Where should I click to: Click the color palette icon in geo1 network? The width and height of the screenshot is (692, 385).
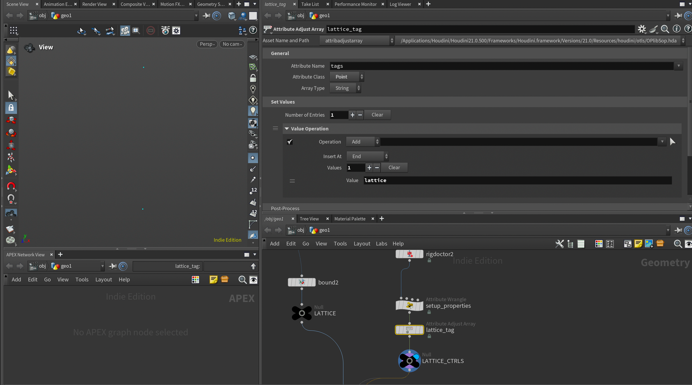pos(599,244)
